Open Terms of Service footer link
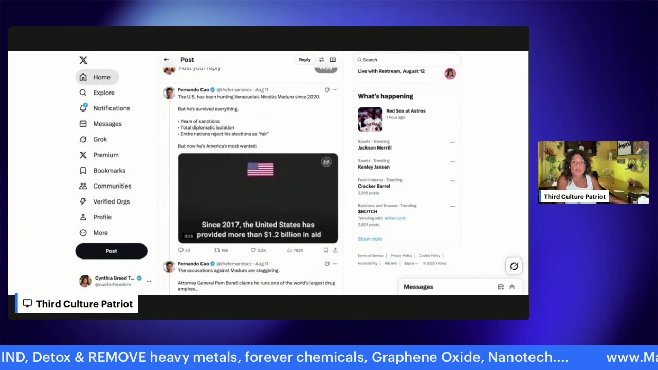Viewport: 658px width, 370px height. click(371, 256)
